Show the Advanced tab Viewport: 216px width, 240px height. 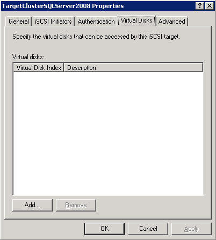pos(172,22)
